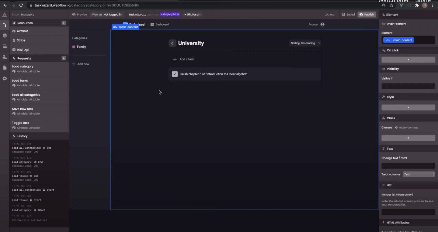Viewport: 438px width, 232px height.
Task: Click the Change text / html input field
Action: pyautogui.click(x=408, y=165)
